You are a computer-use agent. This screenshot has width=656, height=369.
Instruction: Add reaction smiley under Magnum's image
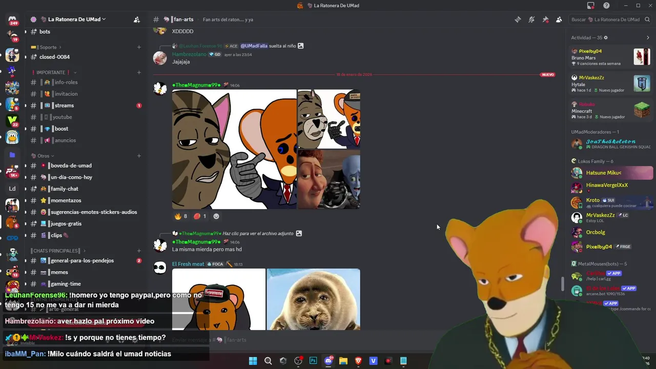[216, 216]
